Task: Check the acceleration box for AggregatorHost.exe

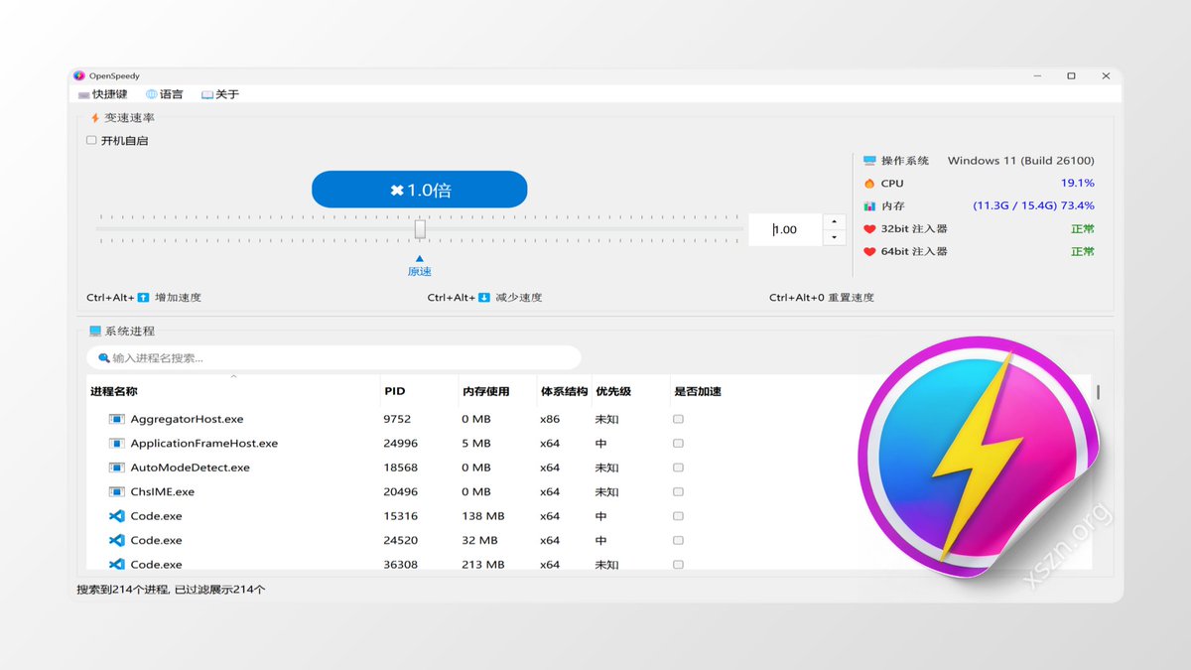Action: tap(678, 419)
